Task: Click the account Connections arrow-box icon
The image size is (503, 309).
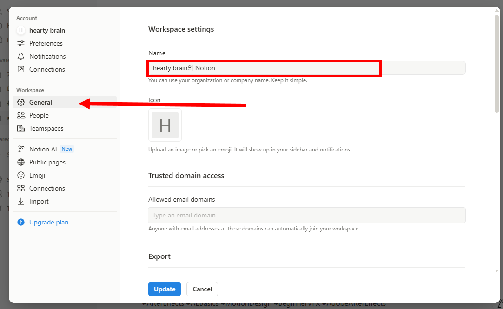Action: coord(21,69)
